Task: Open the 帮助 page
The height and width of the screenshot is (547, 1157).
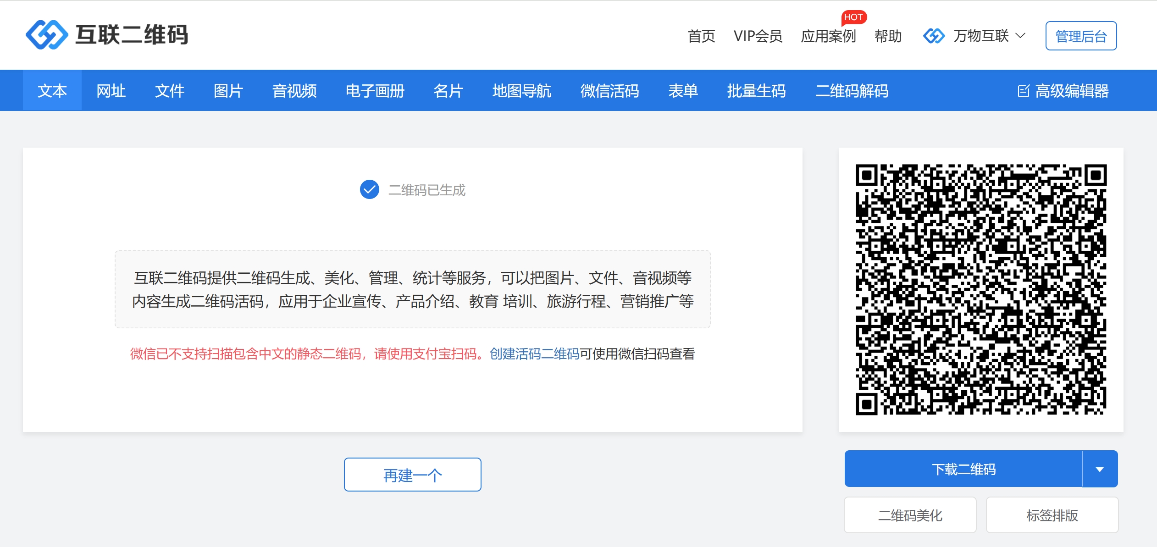Action: coord(888,36)
